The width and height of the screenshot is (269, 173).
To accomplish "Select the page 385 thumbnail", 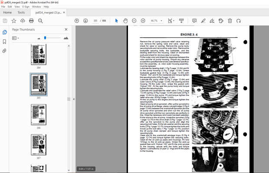I will [x=39, y=84].
